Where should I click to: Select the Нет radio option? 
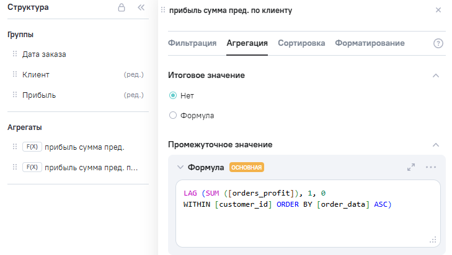[x=173, y=96]
